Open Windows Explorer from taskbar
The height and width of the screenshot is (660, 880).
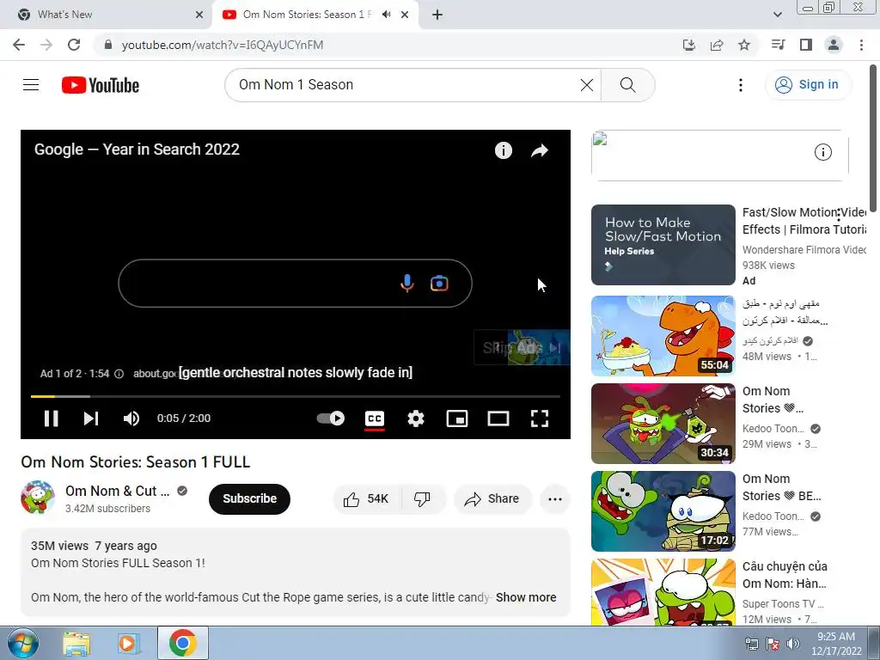(x=76, y=643)
